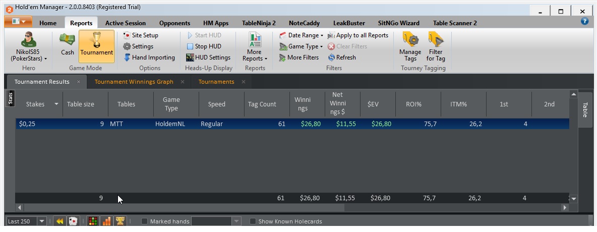Click the horizontal scrollbar left arrow

(20, 208)
